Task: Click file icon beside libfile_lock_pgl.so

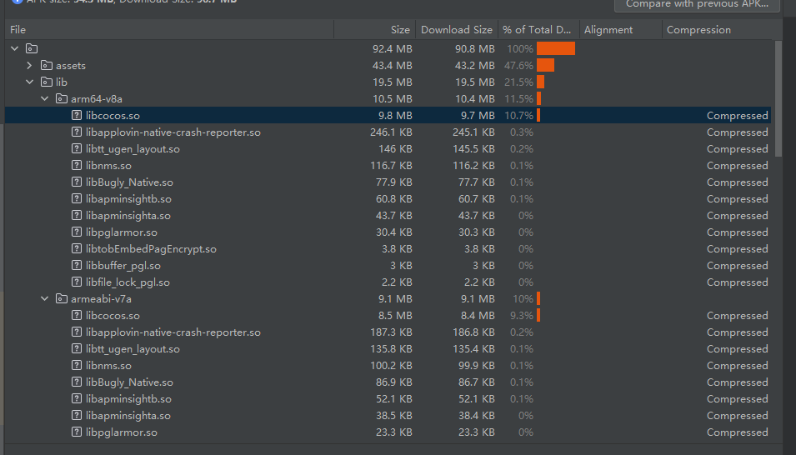Action: (x=77, y=282)
